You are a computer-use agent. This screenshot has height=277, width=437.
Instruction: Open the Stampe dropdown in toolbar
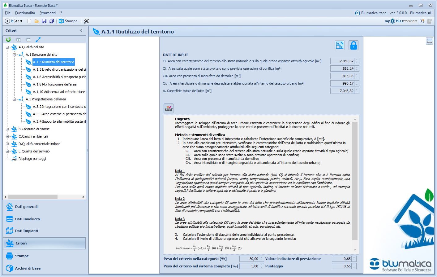pyautogui.click(x=70, y=21)
